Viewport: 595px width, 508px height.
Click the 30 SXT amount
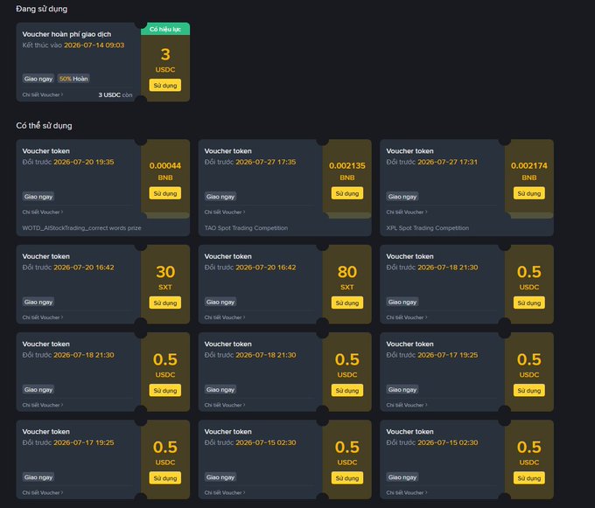[165, 277]
